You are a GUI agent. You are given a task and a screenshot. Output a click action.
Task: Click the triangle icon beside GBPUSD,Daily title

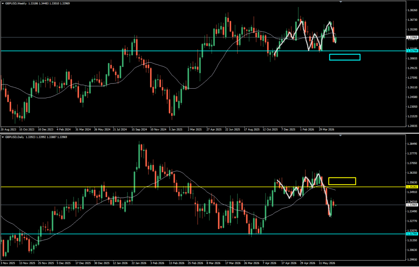click(3, 137)
